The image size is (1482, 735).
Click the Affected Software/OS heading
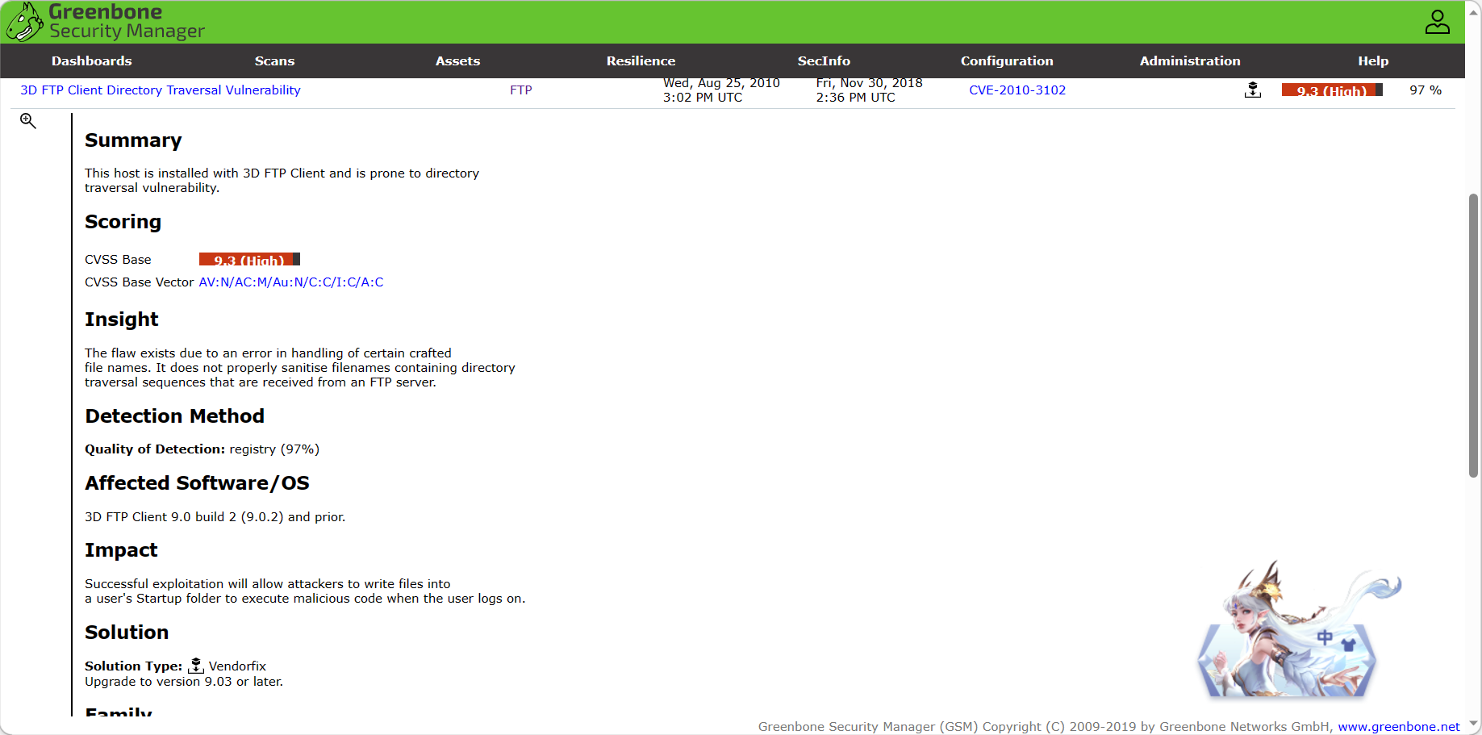[x=197, y=483]
